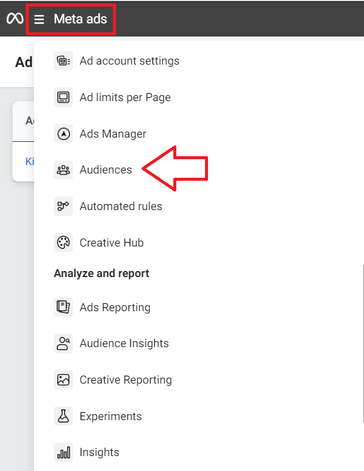Click the Experiments flask icon
364x471 pixels.
63,416
